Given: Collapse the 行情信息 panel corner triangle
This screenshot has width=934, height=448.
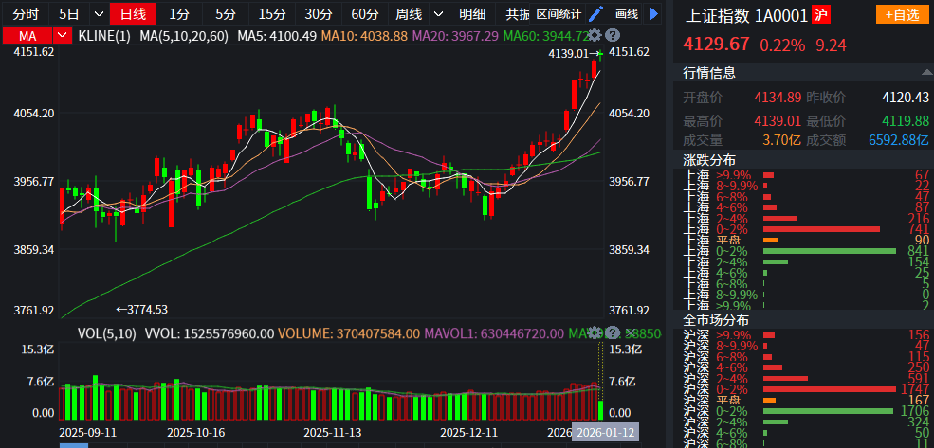Looking at the screenshot, I should 925,72.
